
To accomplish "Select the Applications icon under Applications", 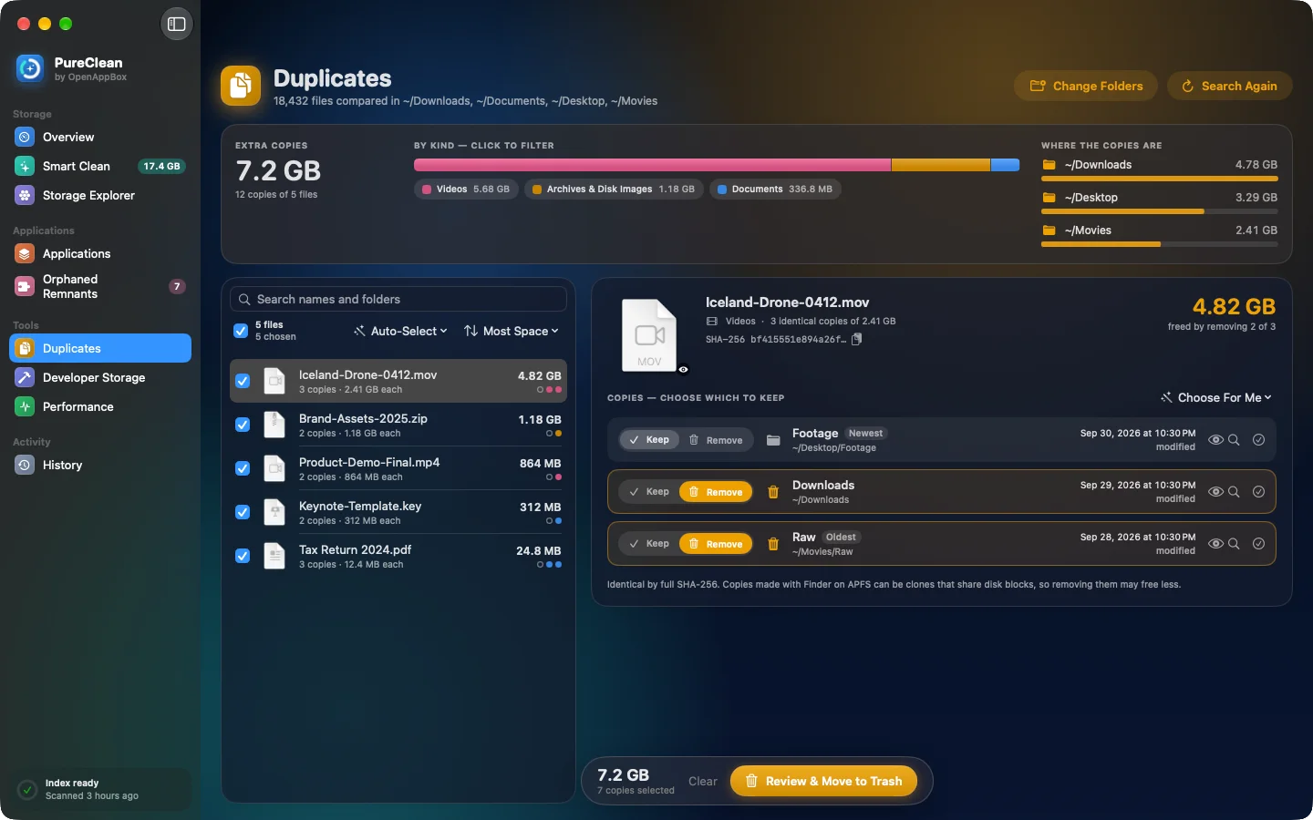I will point(25,253).
